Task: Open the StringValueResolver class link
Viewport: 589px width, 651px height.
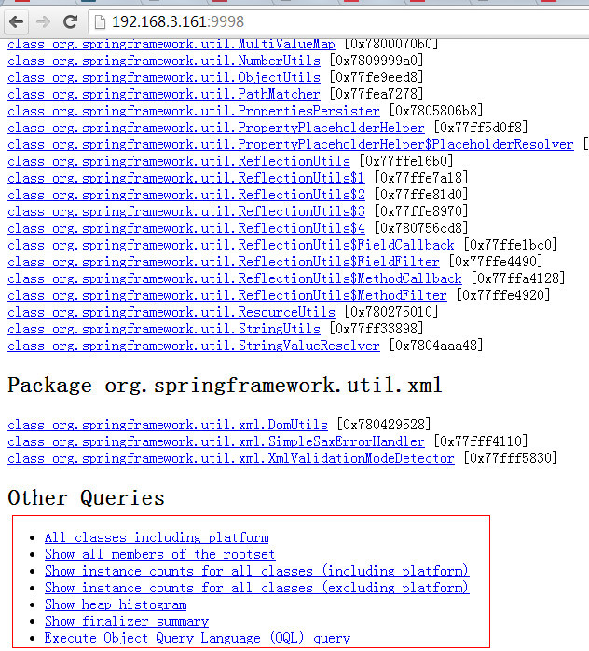Action: pos(194,346)
